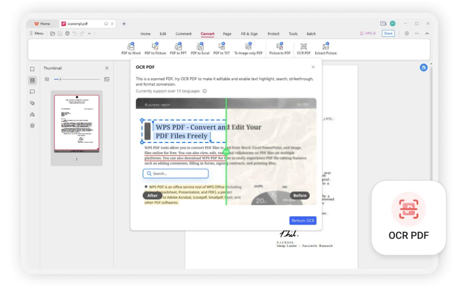The image size is (459, 286).
Task: Redo the last action
Action: point(82,34)
